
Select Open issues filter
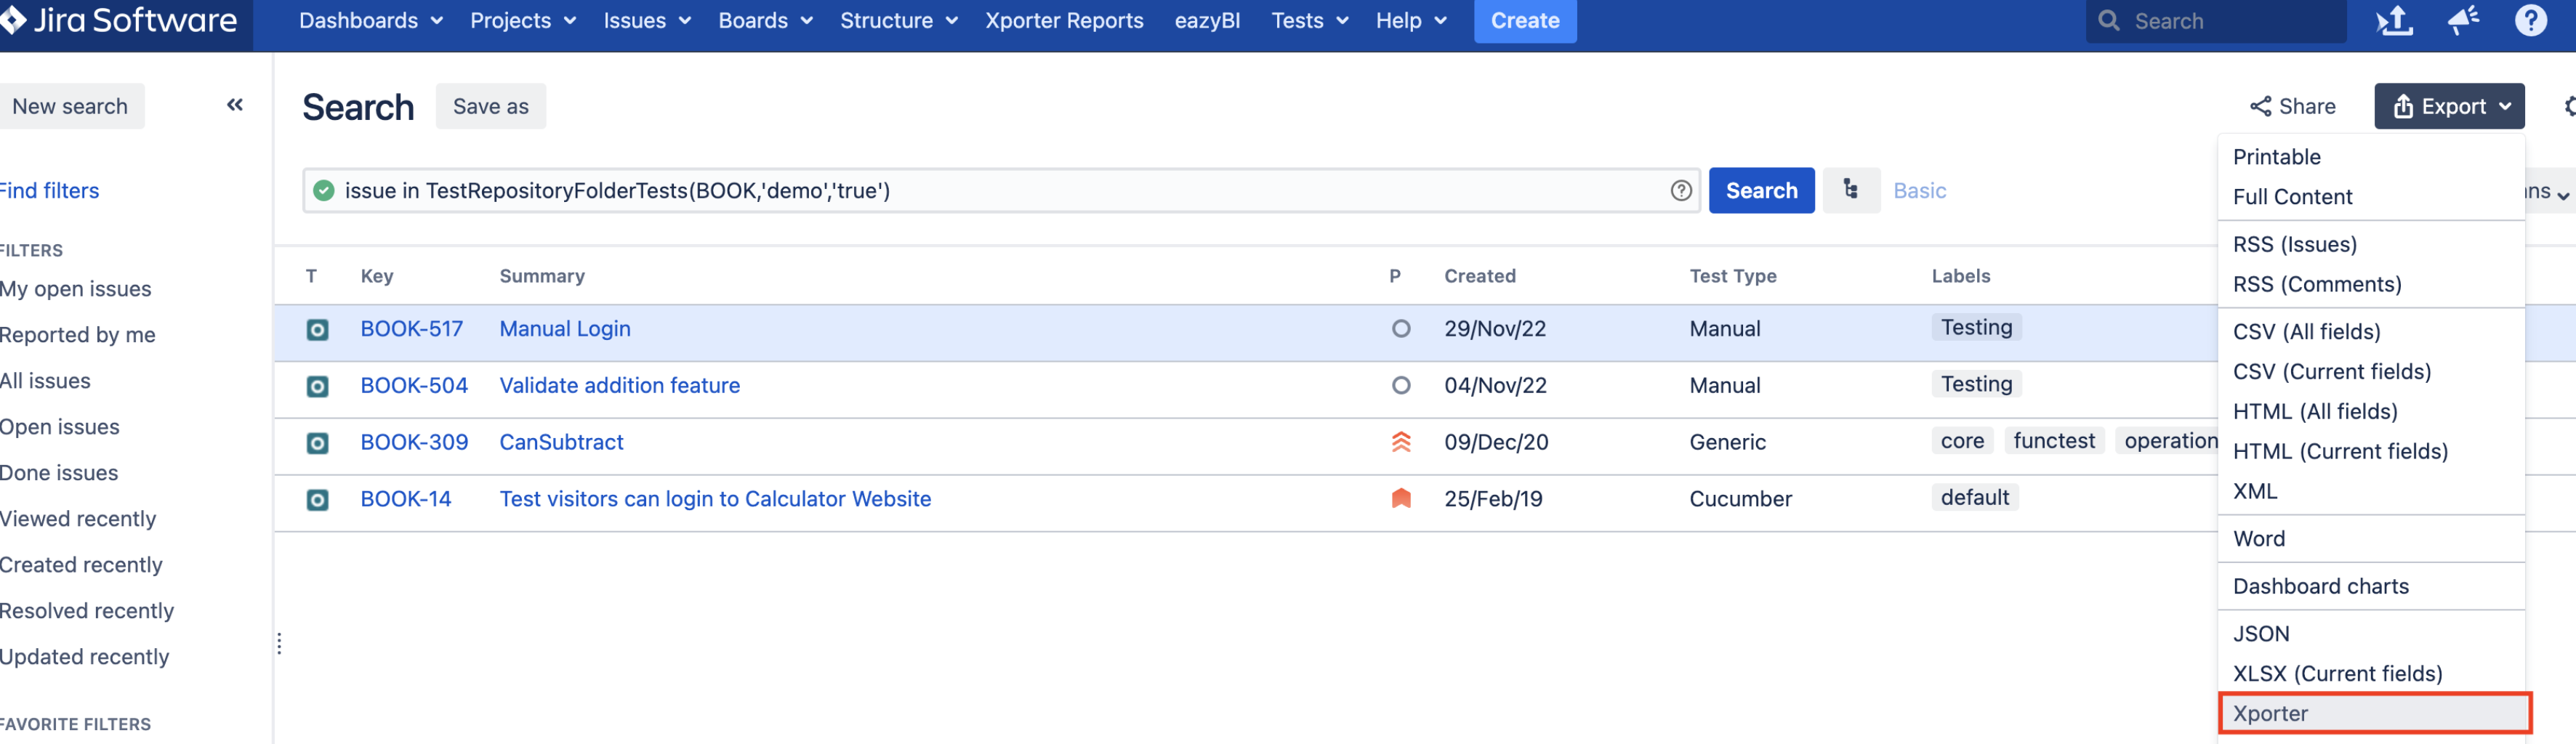59,427
